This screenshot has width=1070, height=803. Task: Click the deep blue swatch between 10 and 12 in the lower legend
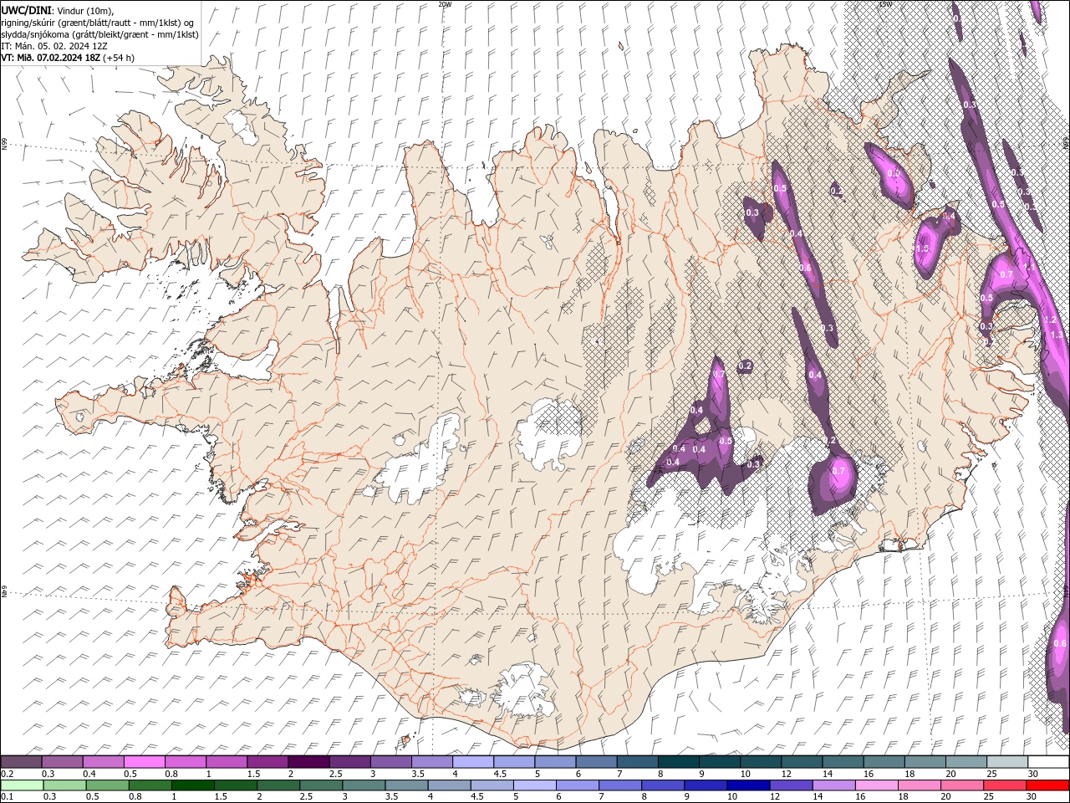(747, 785)
